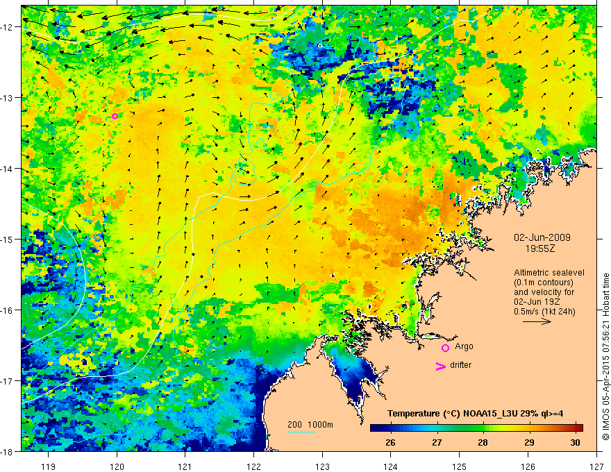Click the longitude axis label '123'
Image resolution: width=611 pixels, height=472 pixels.
click(322, 466)
